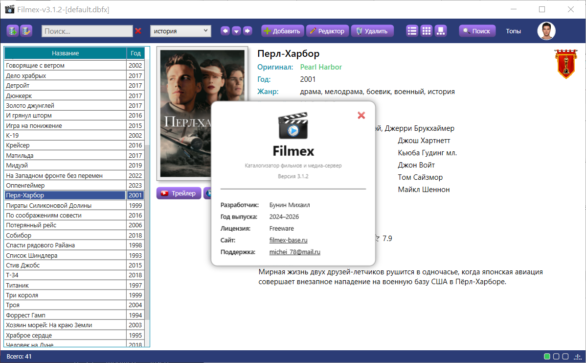Click the first database icon in the toolbar
This screenshot has height=363, width=586.
[12, 31]
